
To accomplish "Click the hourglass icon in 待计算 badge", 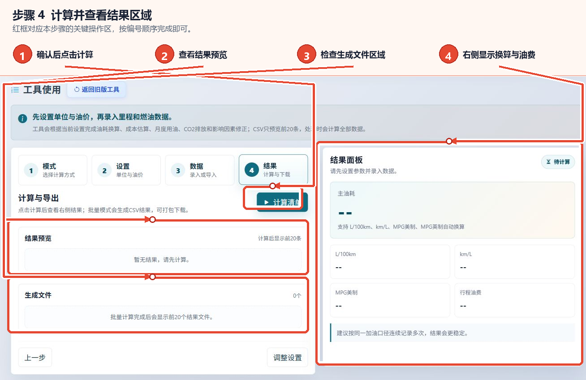I will (x=548, y=162).
